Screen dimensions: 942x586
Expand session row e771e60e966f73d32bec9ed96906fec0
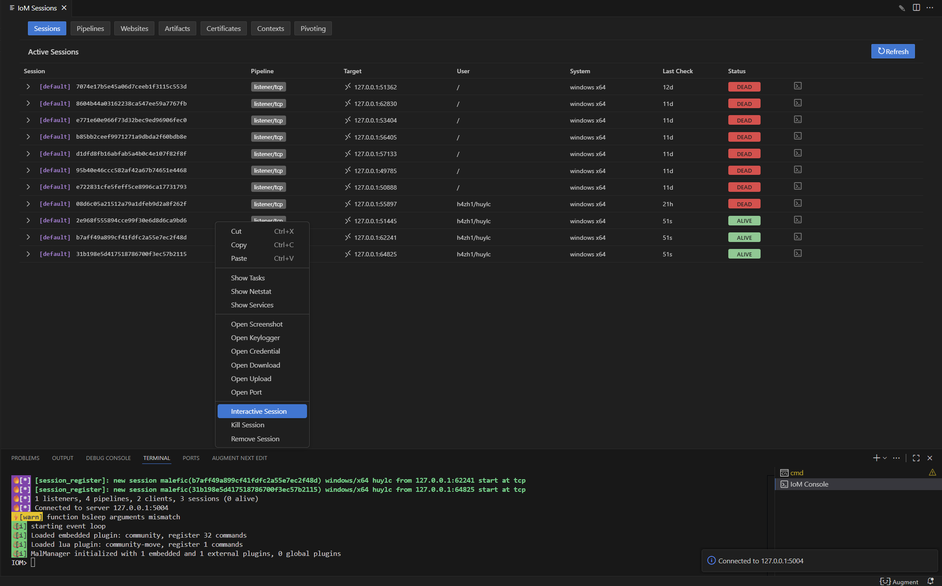[28, 120]
